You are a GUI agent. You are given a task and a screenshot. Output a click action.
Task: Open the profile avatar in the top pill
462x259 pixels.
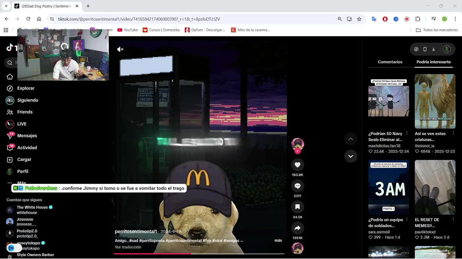point(446,49)
